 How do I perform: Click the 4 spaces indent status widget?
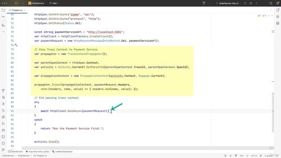tap(269, 156)
